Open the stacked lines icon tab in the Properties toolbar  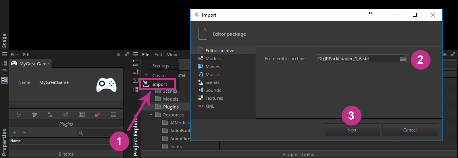(114, 114)
